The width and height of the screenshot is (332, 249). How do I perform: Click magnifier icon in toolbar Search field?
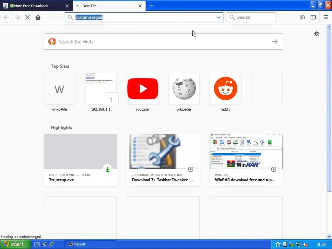232,17
